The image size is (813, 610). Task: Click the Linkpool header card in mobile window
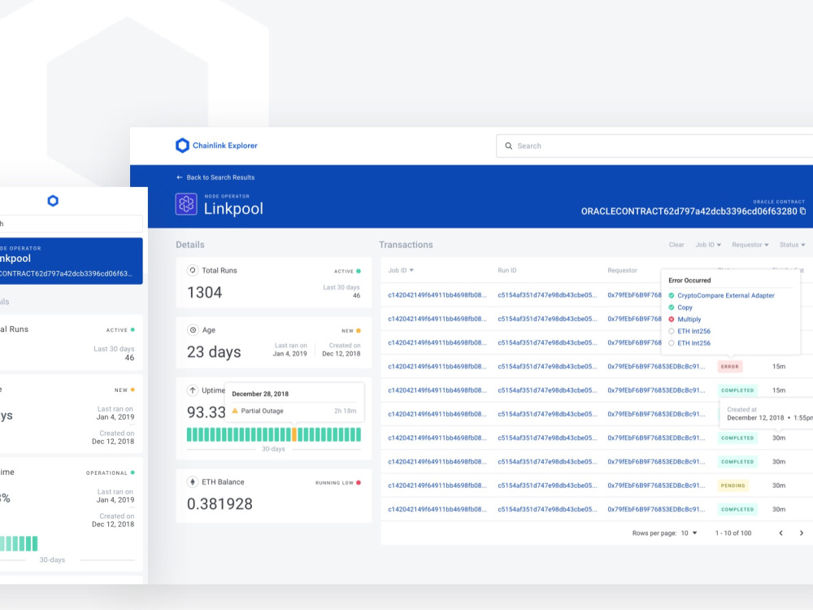71,261
